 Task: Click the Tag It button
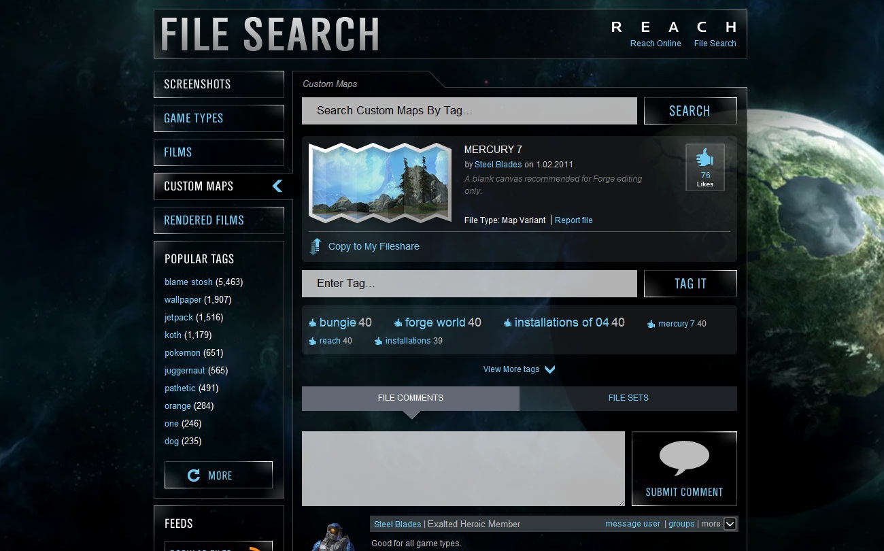pyautogui.click(x=690, y=284)
